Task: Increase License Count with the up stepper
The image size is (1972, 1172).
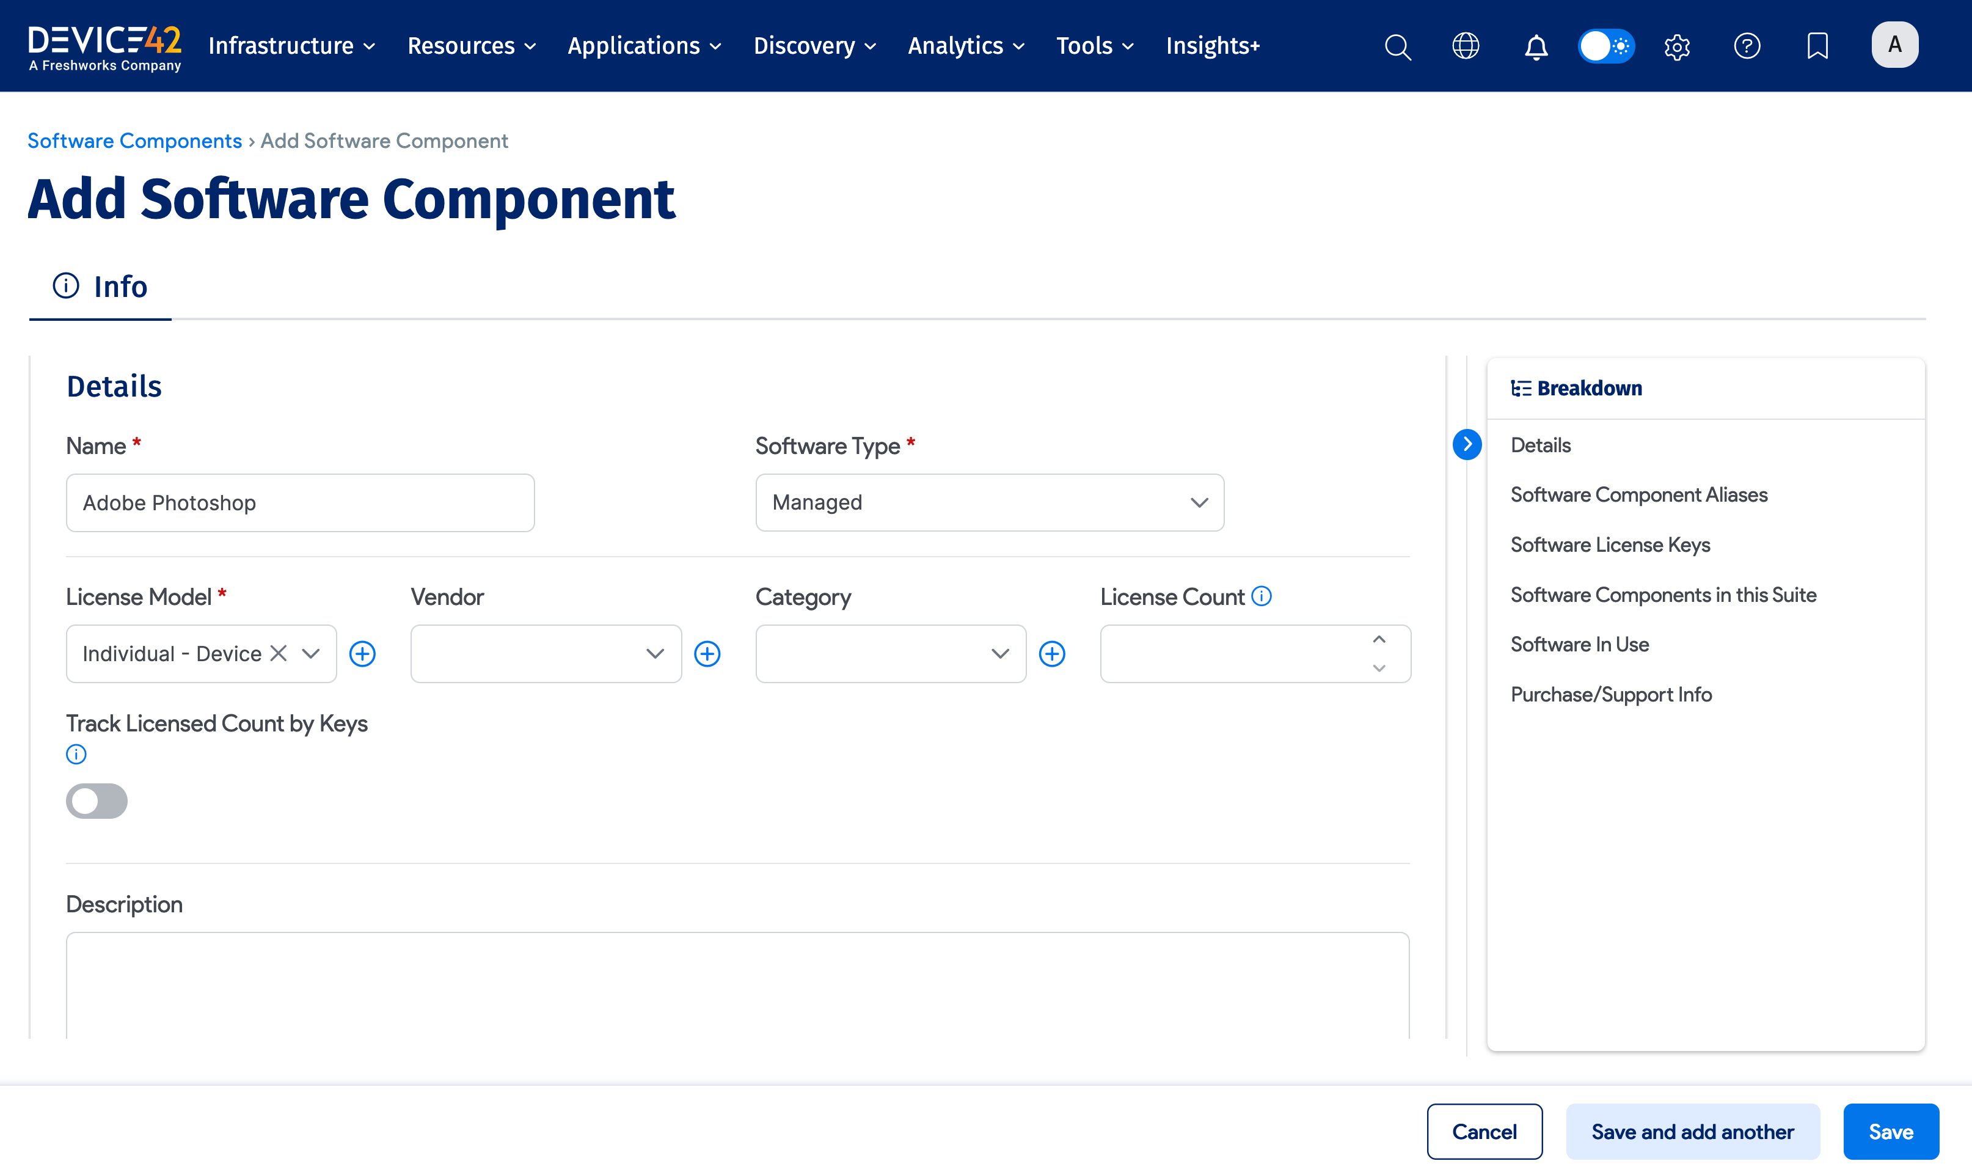Action: click(1379, 639)
